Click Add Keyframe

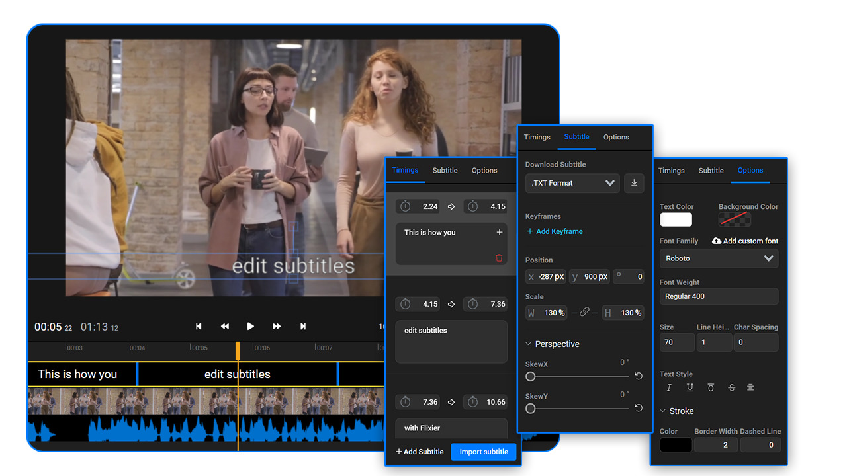click(x=554, y=231)
